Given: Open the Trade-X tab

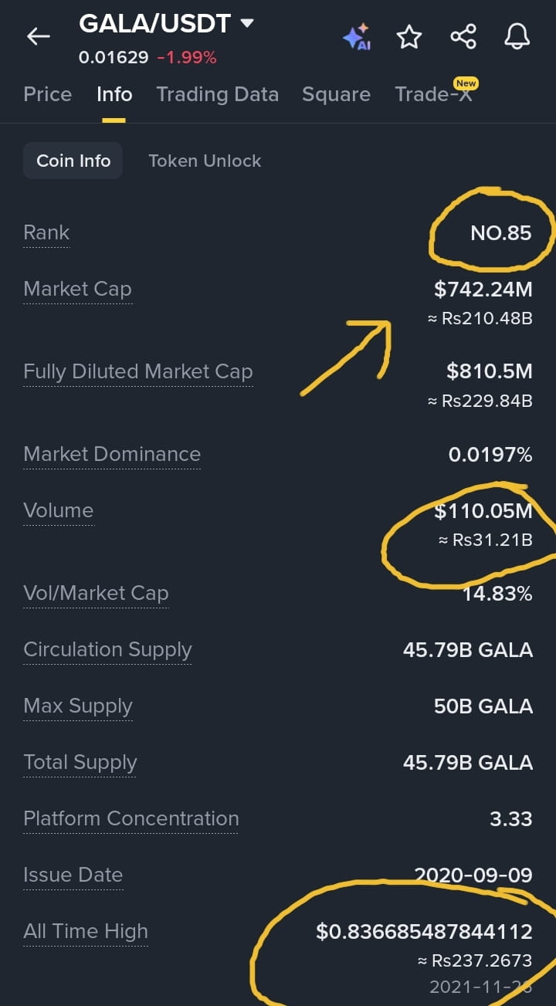Looking at the screenshot, I should click(x=434, y=94).
